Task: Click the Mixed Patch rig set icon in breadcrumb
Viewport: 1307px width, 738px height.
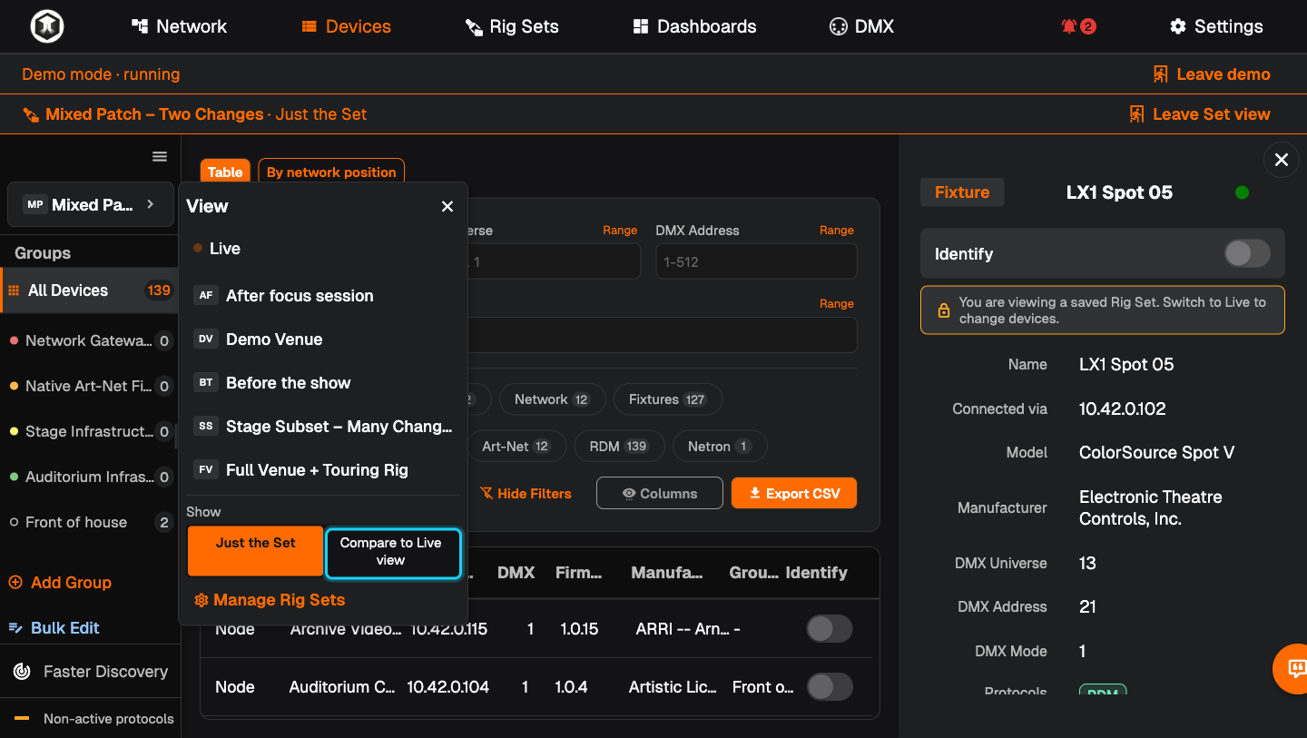Action: pos(31,114)
